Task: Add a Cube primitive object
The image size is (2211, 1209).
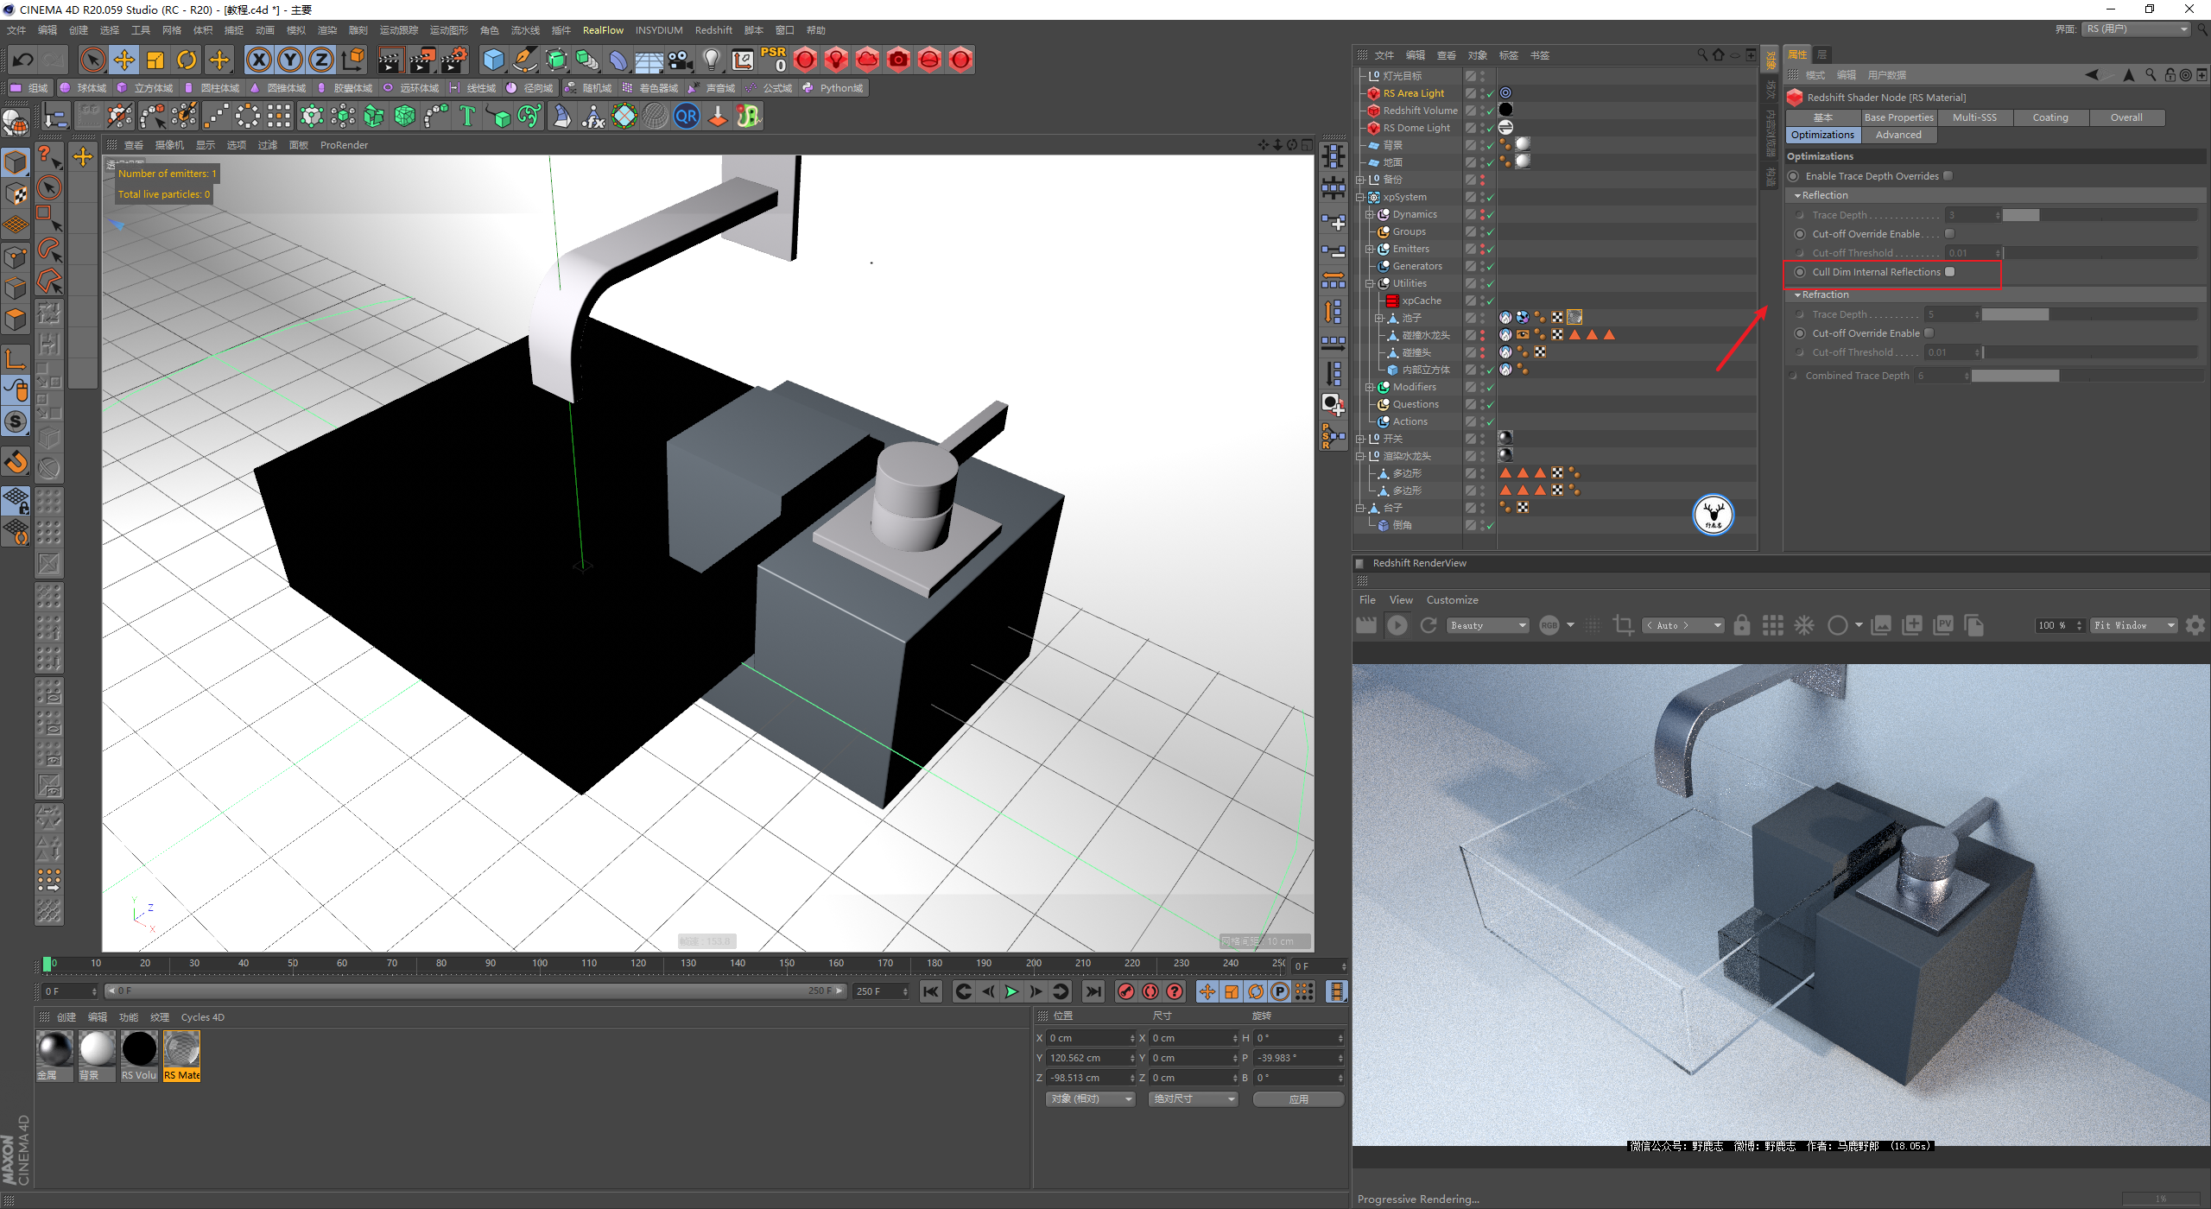Action: [493, 60]
